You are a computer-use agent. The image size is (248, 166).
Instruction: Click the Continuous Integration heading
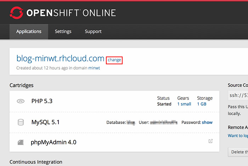click(x=36, y=162)
